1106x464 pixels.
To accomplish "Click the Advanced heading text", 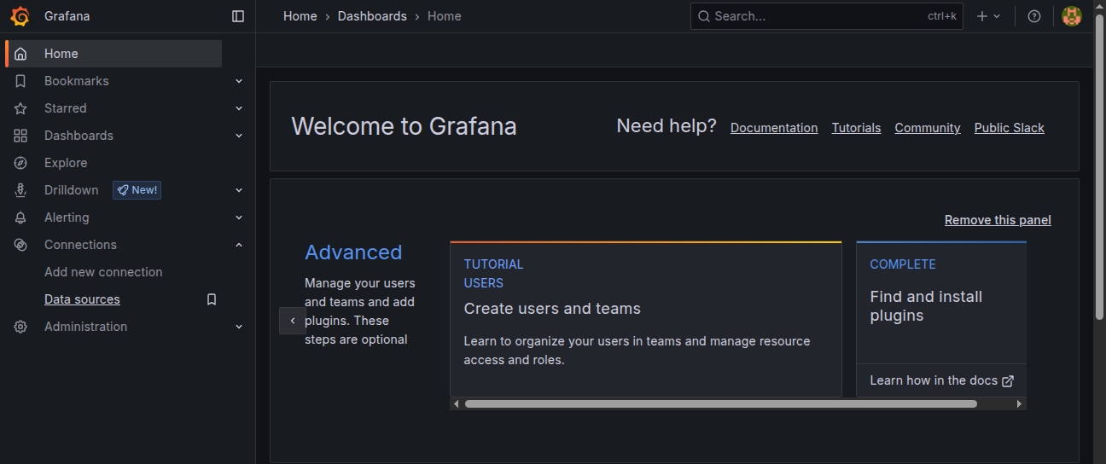I will click(353, 252).
